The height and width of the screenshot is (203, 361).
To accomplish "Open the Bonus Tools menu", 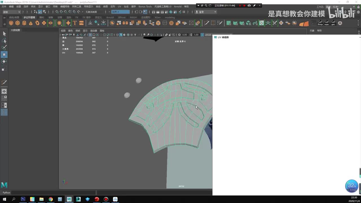I will 145,6.
